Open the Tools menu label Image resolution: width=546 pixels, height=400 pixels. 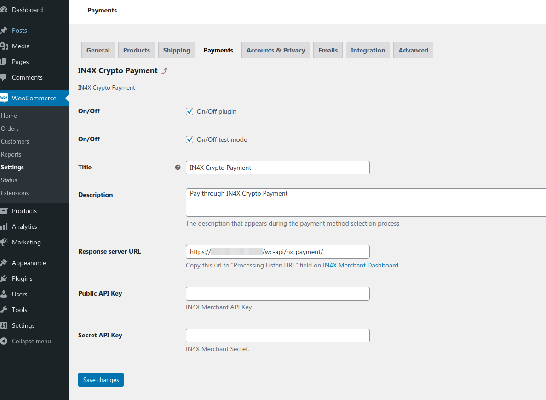click(x=19, y=310)
